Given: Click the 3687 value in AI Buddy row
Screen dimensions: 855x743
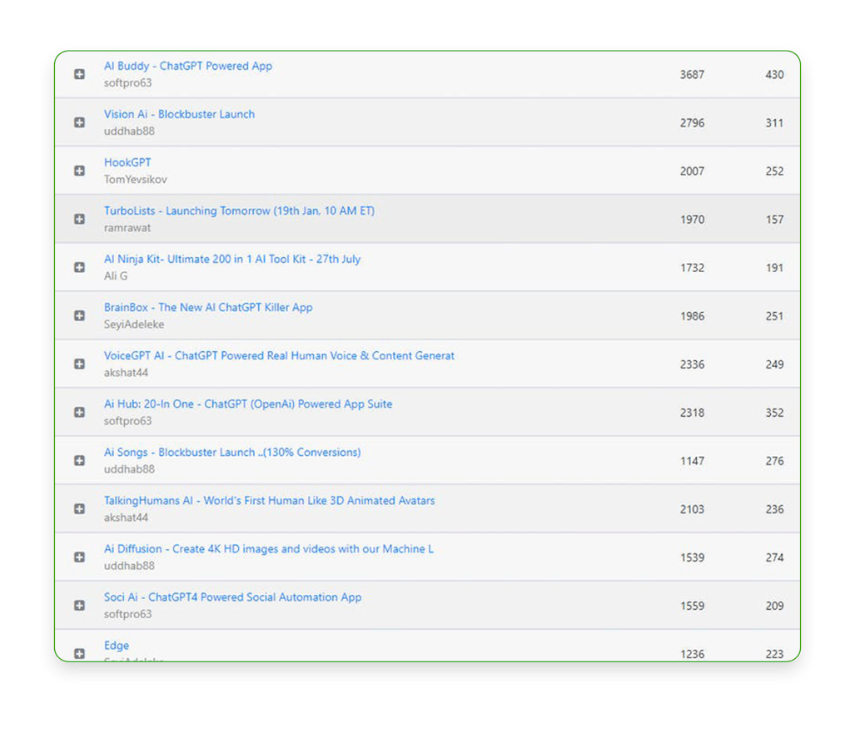Looking at the screenshot, I should coord(692,74).
